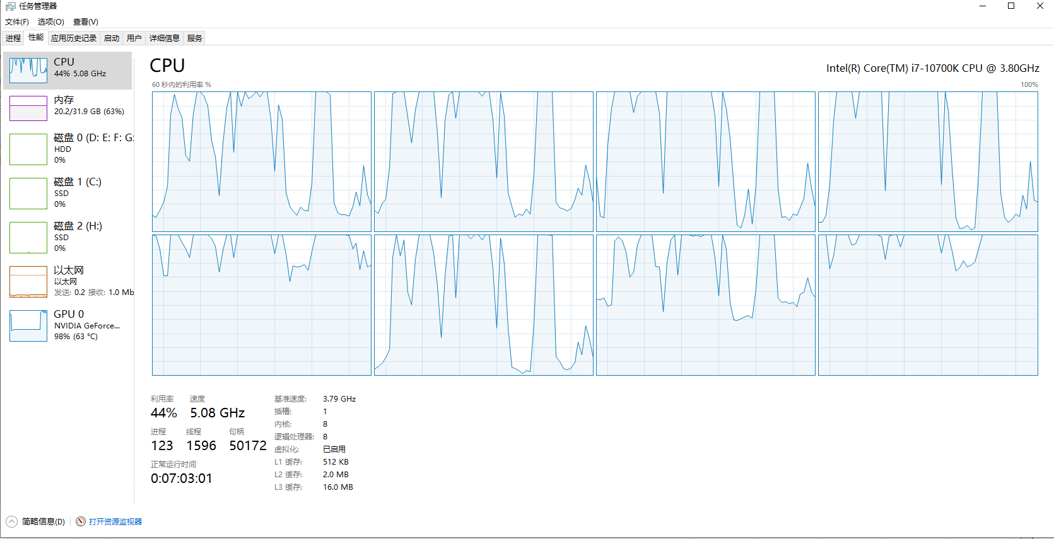Switch to the 详细信息 tab
Screen dimensions: 1054x539
pos(165,38)
